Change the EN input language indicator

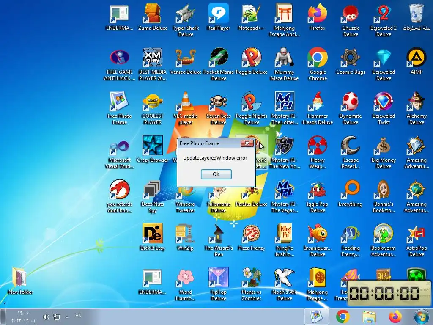point(78,316)
